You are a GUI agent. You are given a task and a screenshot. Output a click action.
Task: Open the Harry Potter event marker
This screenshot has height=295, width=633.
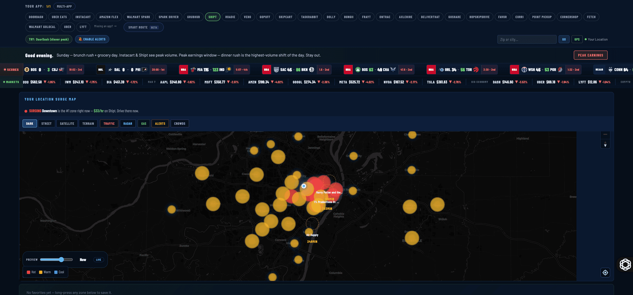[329, 192]
